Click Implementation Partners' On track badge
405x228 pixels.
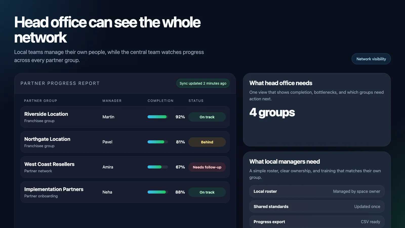point(207,192)
